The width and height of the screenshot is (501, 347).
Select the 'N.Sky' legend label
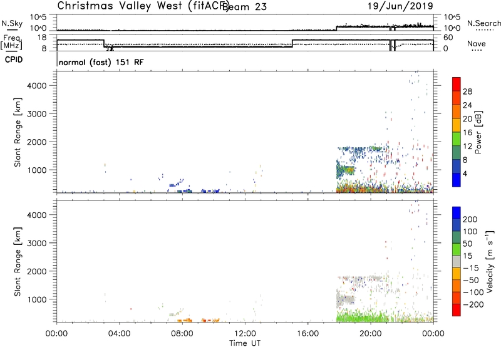click(12, 23)
